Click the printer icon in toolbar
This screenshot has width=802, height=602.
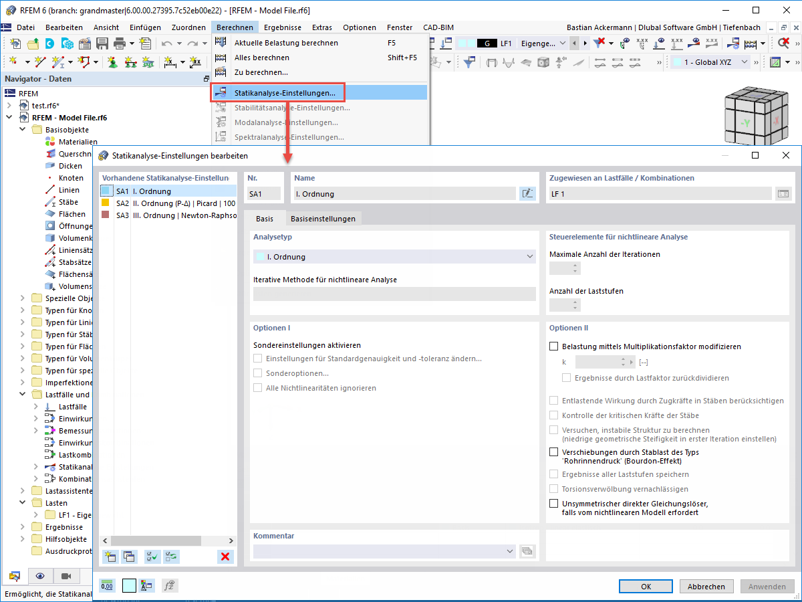click(x=120, y=43)
